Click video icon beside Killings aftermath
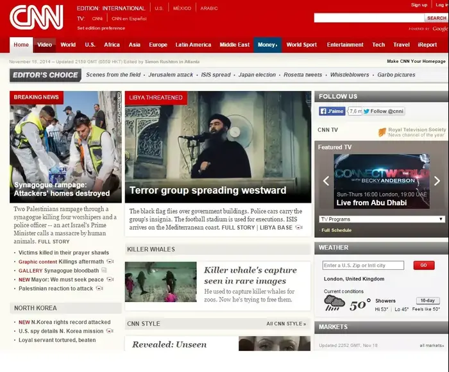The width and height of the screenshot is (449, 372). (110, 262)
